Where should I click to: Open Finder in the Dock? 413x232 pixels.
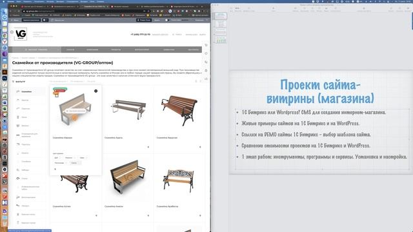[5, 12]
